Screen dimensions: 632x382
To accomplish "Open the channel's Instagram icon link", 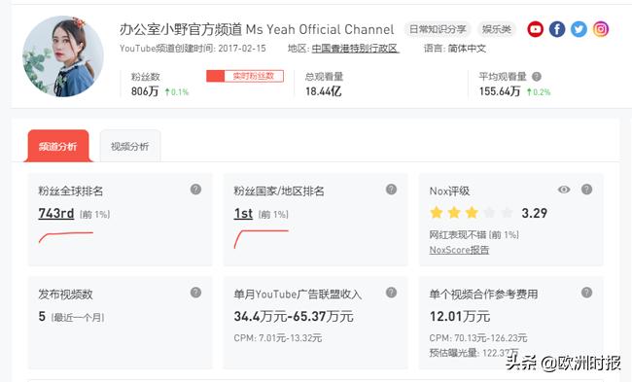I will point(601,29).
